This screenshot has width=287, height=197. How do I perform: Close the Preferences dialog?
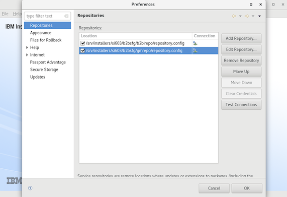pyautogui.click(x=261, y=5)
